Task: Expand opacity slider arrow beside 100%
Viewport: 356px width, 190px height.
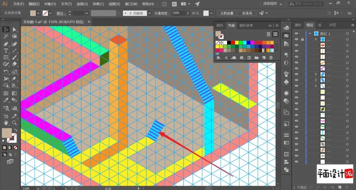Action: [x=188, y=13]
